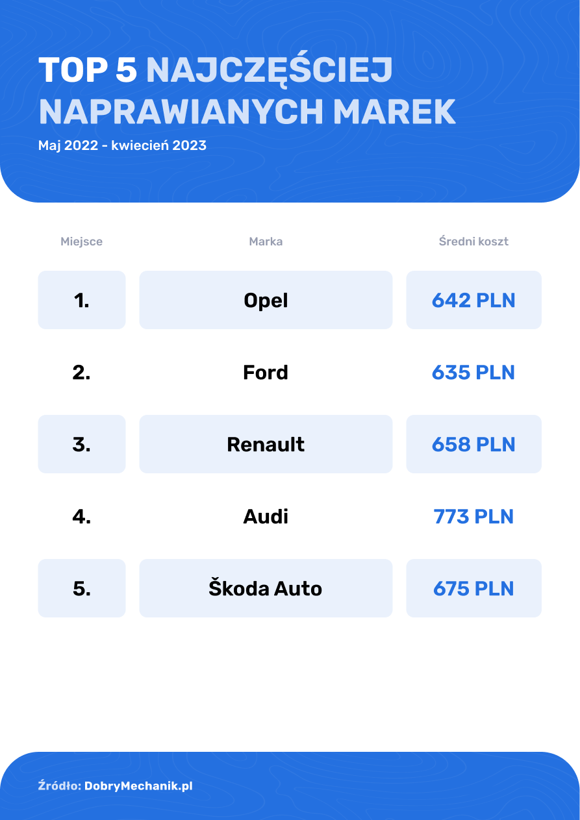Click the 675 PLN cost cell
The height and width of the screenshot is (820, 580).
click(x=473, y=588)
